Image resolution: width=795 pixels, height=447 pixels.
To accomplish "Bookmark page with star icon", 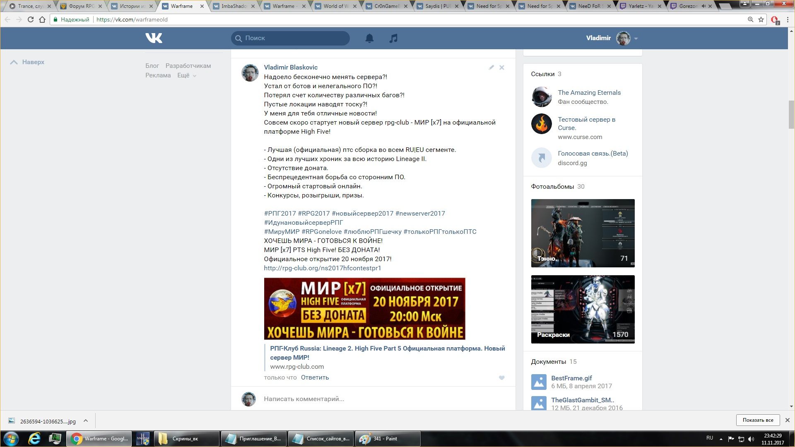I will coord(761,19).
